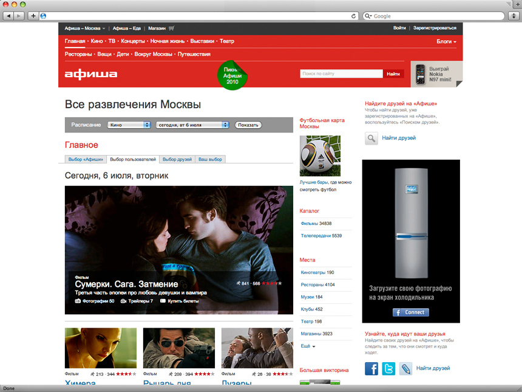The height and width of the screenshot is (392, 522).
Task: Open Рестораны in the second menu row
Action: [78, 54]
